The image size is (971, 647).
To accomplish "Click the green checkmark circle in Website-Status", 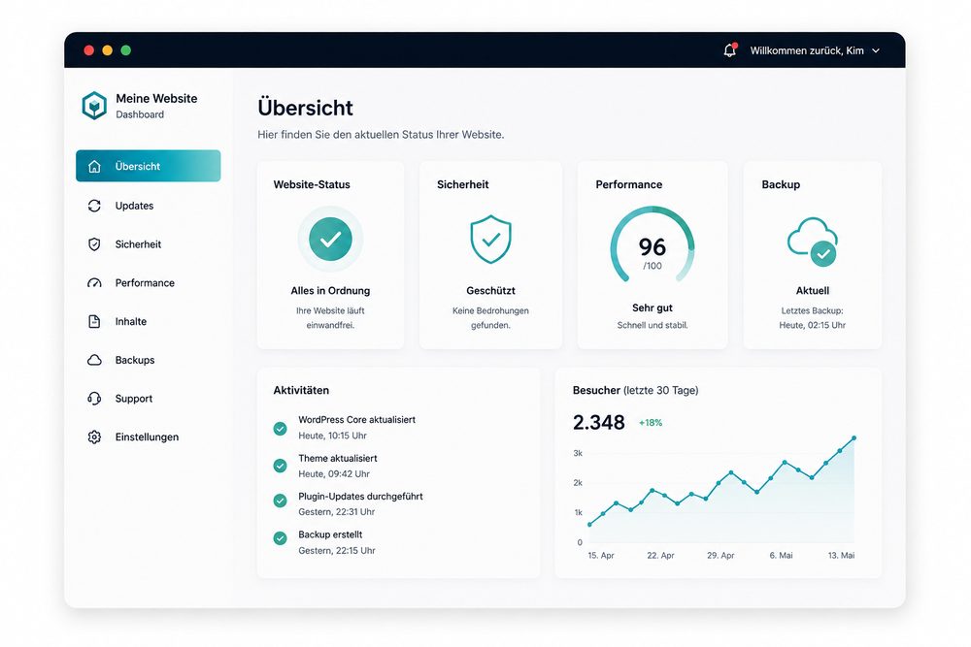I will pos(331,239).
